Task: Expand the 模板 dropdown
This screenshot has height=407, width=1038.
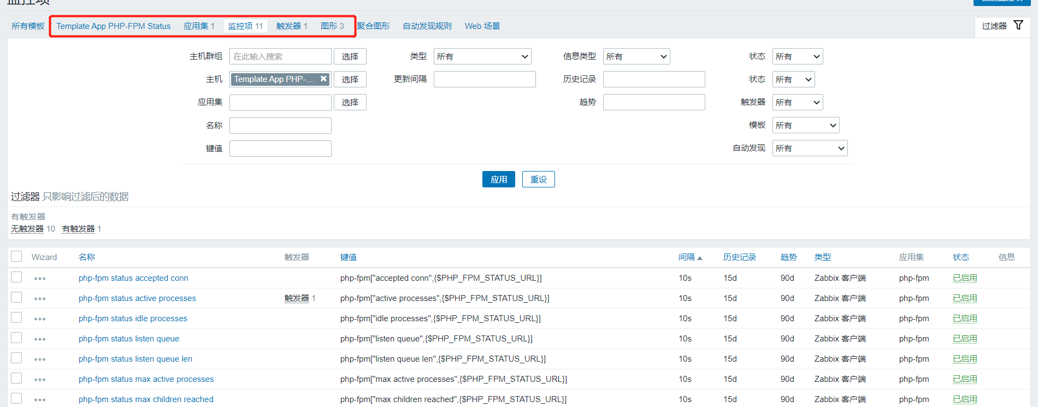Action: coord(806,125)
